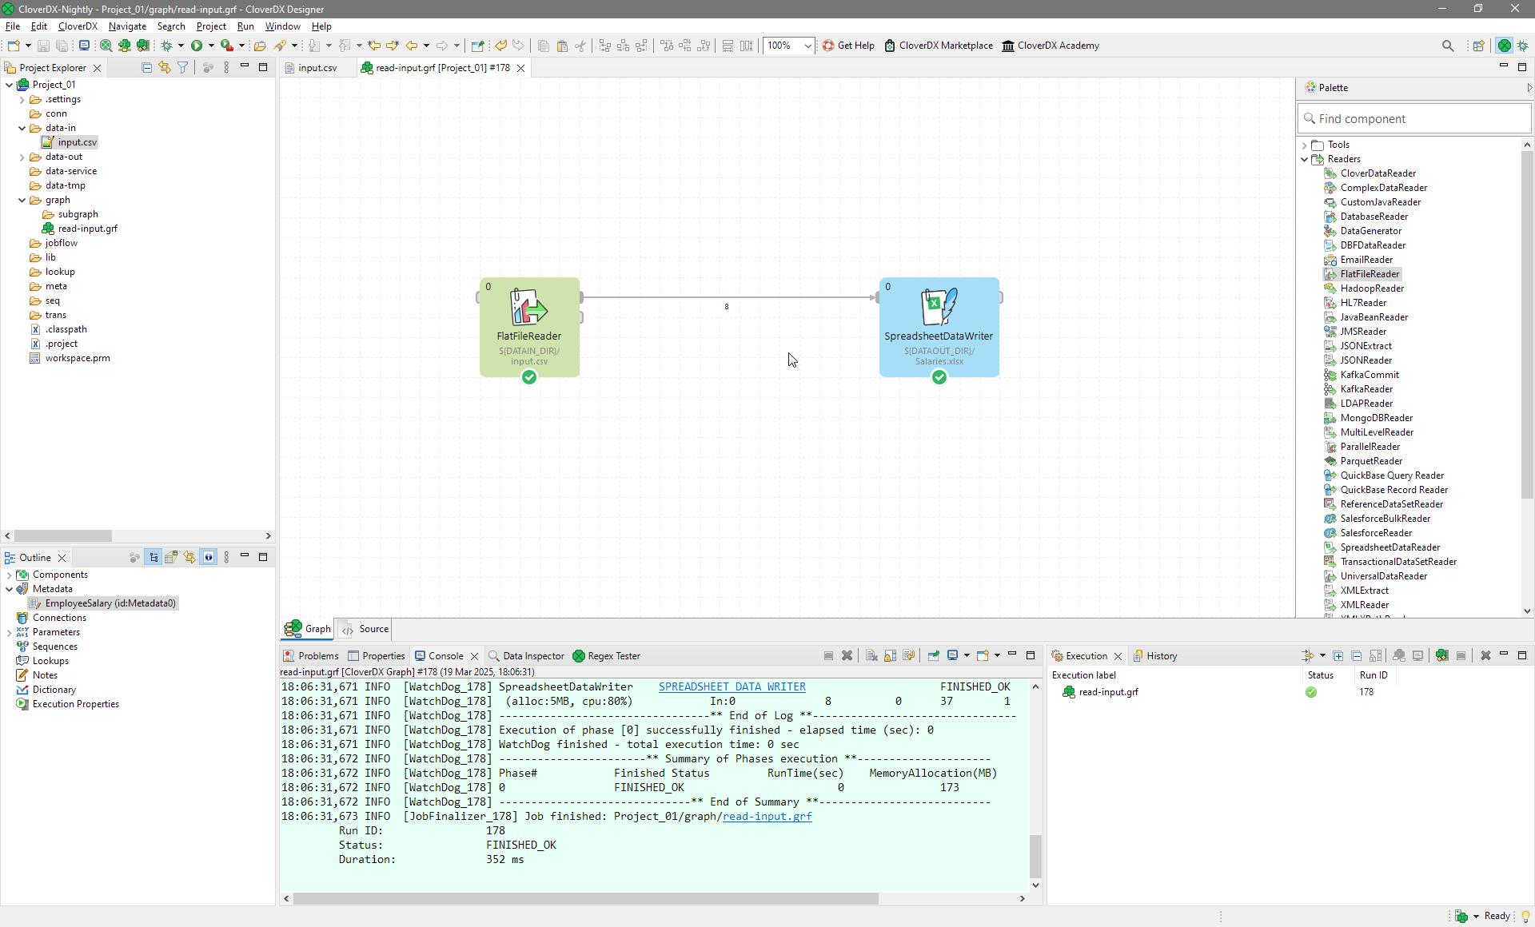Viewport: 1535px width, 927px height.
Task: Click Collapse All in Project Explorer
Action: tap(146, 68)
